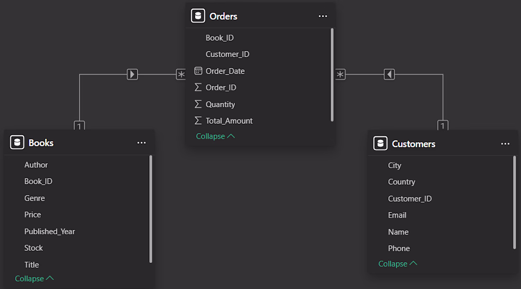Select the Customers-to-Orders filter direction arrow
Viewport: 521px width, 289px height.
tap(389, 74)
